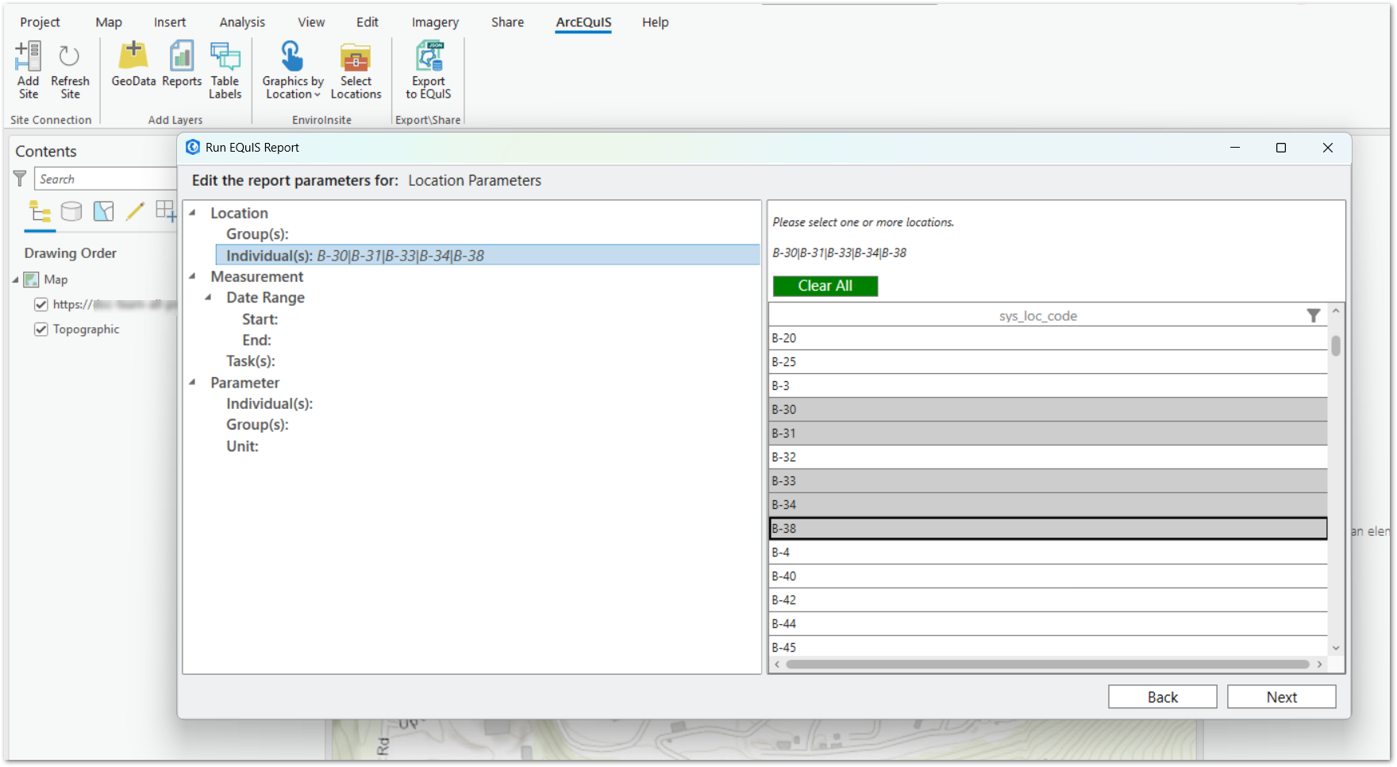Select location B-32 in list
Viewport: 1397px width, 767px height.
click(1048, 457)
